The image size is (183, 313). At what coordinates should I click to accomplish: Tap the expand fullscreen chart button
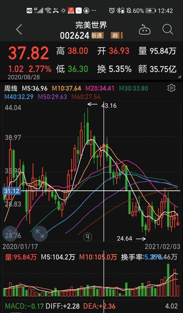tap(40, 234)
